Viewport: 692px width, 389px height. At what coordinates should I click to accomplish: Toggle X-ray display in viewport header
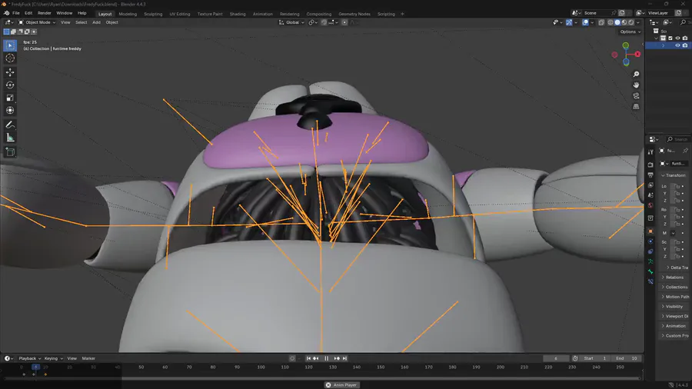pos(601,22)
